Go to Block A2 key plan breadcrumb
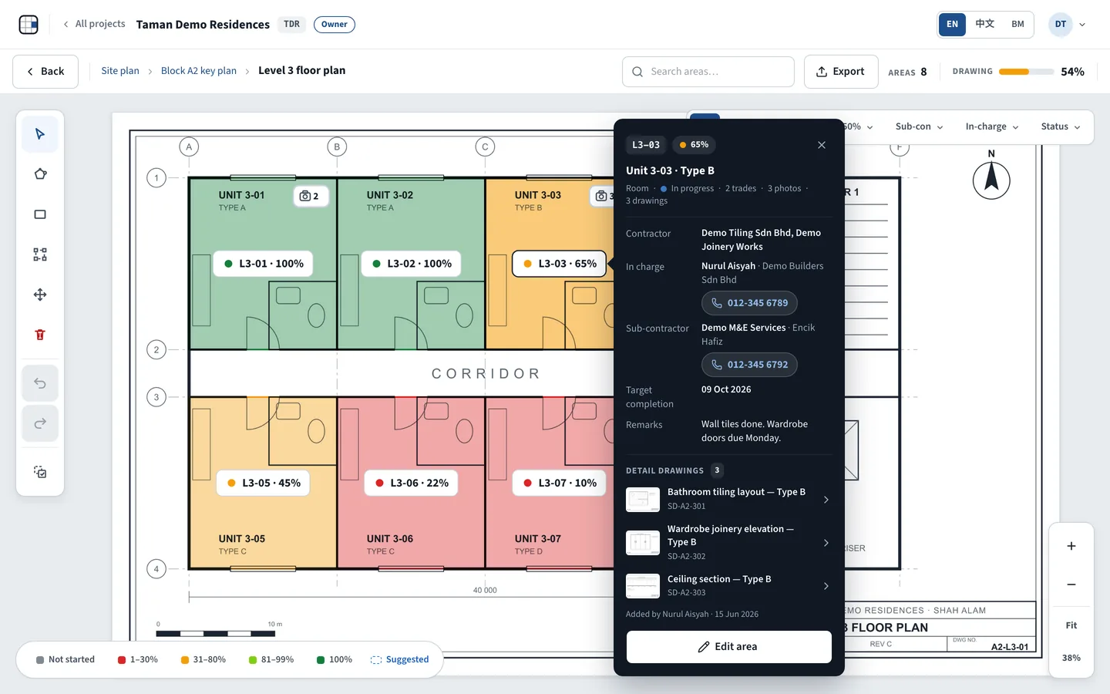 coord(199,71)
